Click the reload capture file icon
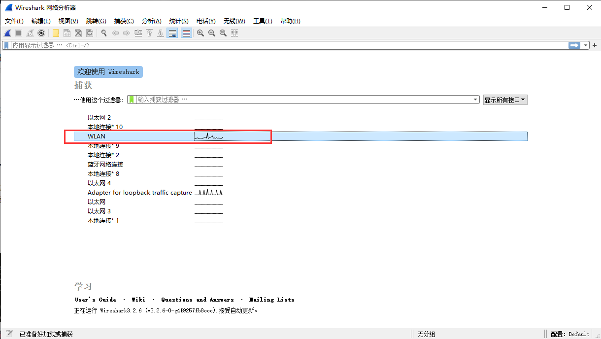This screenshot has height=339, width=601. [90, 33]
